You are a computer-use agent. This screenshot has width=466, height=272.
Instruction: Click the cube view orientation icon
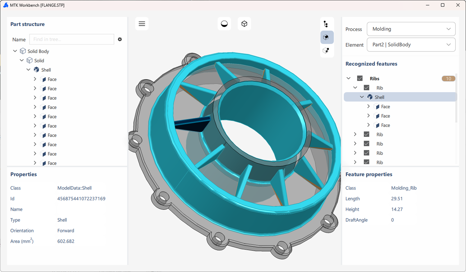click(244, 23)
